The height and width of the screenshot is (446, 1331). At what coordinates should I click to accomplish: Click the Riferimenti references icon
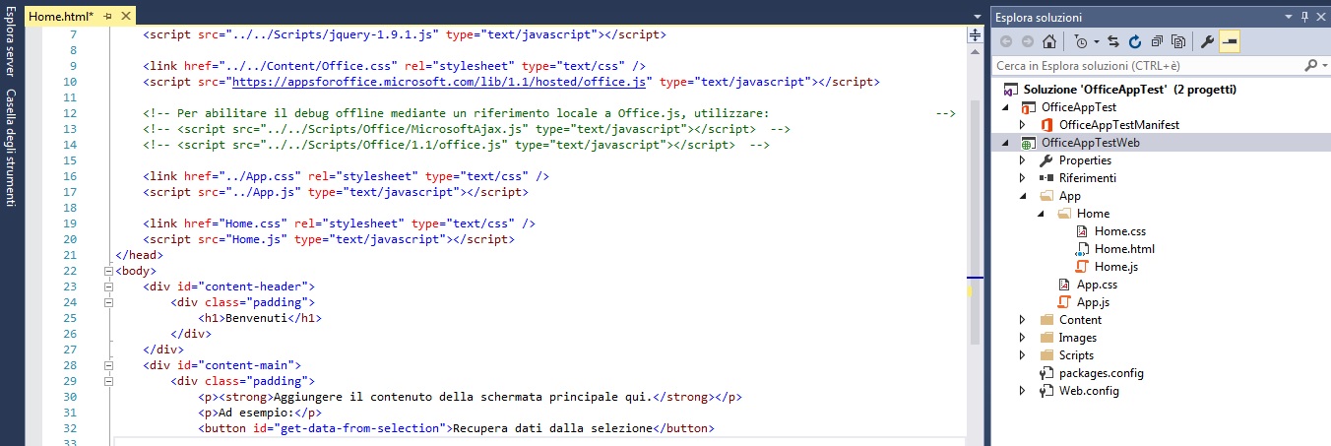pyautogui.click(x=1047, y=178)
